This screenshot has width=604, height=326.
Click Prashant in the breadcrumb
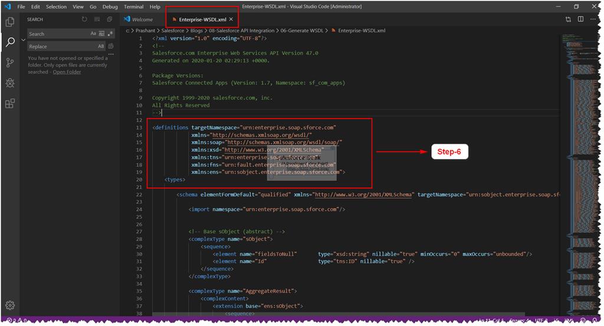point(145,31)
